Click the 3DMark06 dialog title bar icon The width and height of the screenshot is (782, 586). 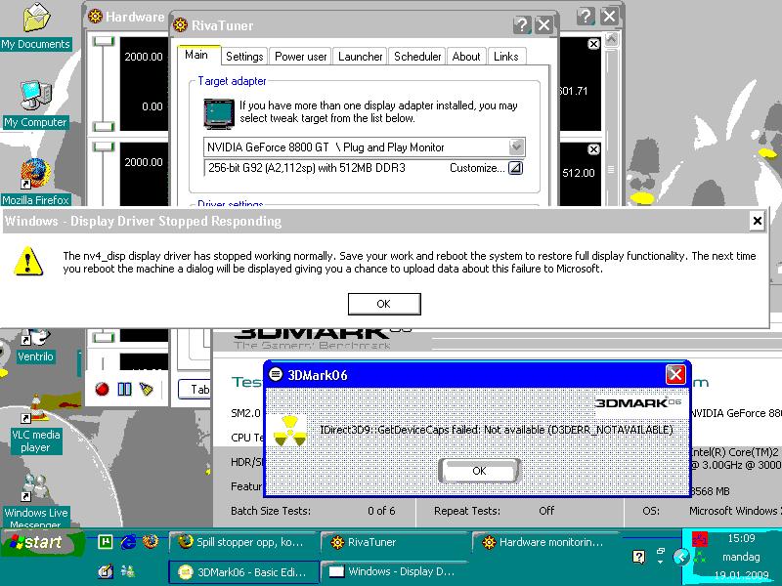click(x=276, y=374)
